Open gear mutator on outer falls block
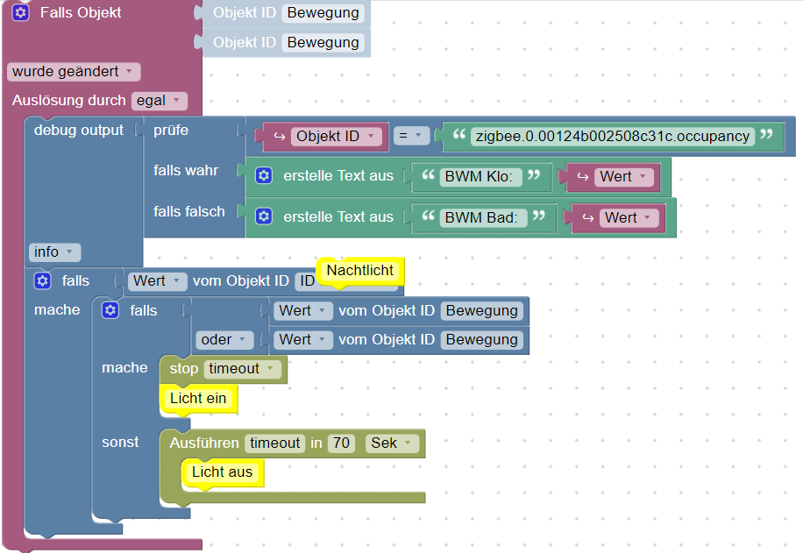This screenshot has width=803, height=553. [42, 280]
